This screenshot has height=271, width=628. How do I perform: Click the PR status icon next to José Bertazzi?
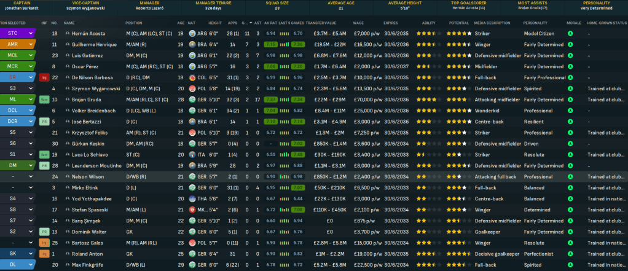click(44, 122)
